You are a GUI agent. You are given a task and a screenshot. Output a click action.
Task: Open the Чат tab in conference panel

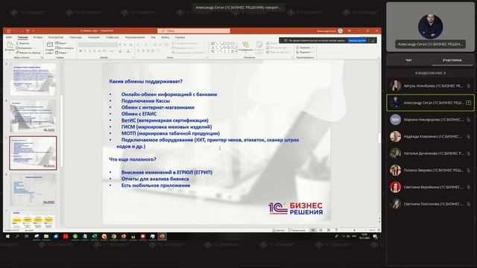click(x=409, y=60)
